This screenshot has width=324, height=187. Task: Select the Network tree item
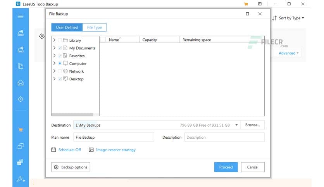tap(76, 71)
